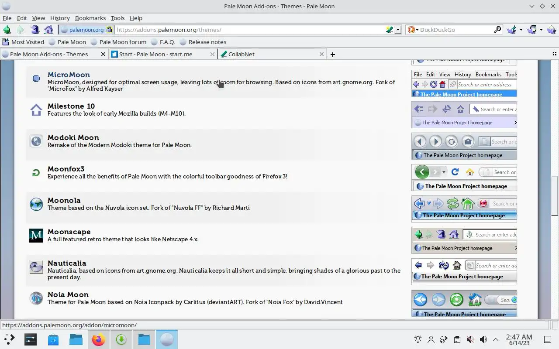The width and height of the screenshot is (559, 349).
Task: Click the Stop/Reload toolbar button
Action: 35,30
